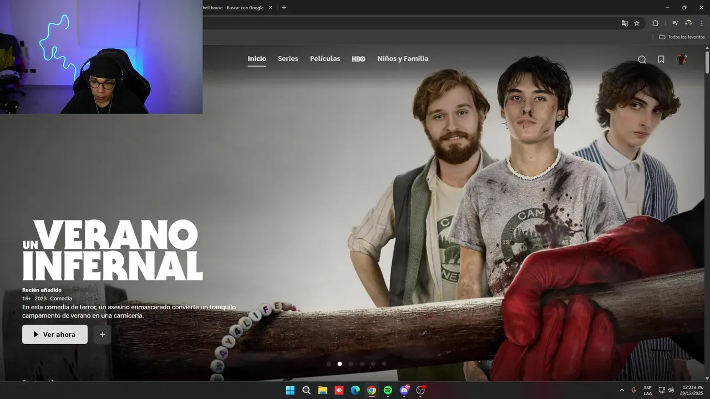
Task: Click Chrome translate page icon
Action: click(625, 23)
